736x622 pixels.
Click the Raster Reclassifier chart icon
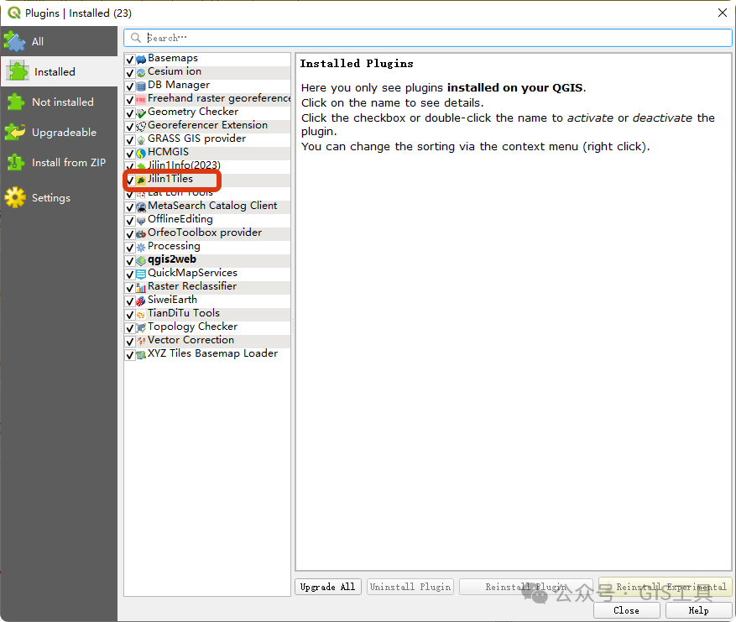pos(141,288)
